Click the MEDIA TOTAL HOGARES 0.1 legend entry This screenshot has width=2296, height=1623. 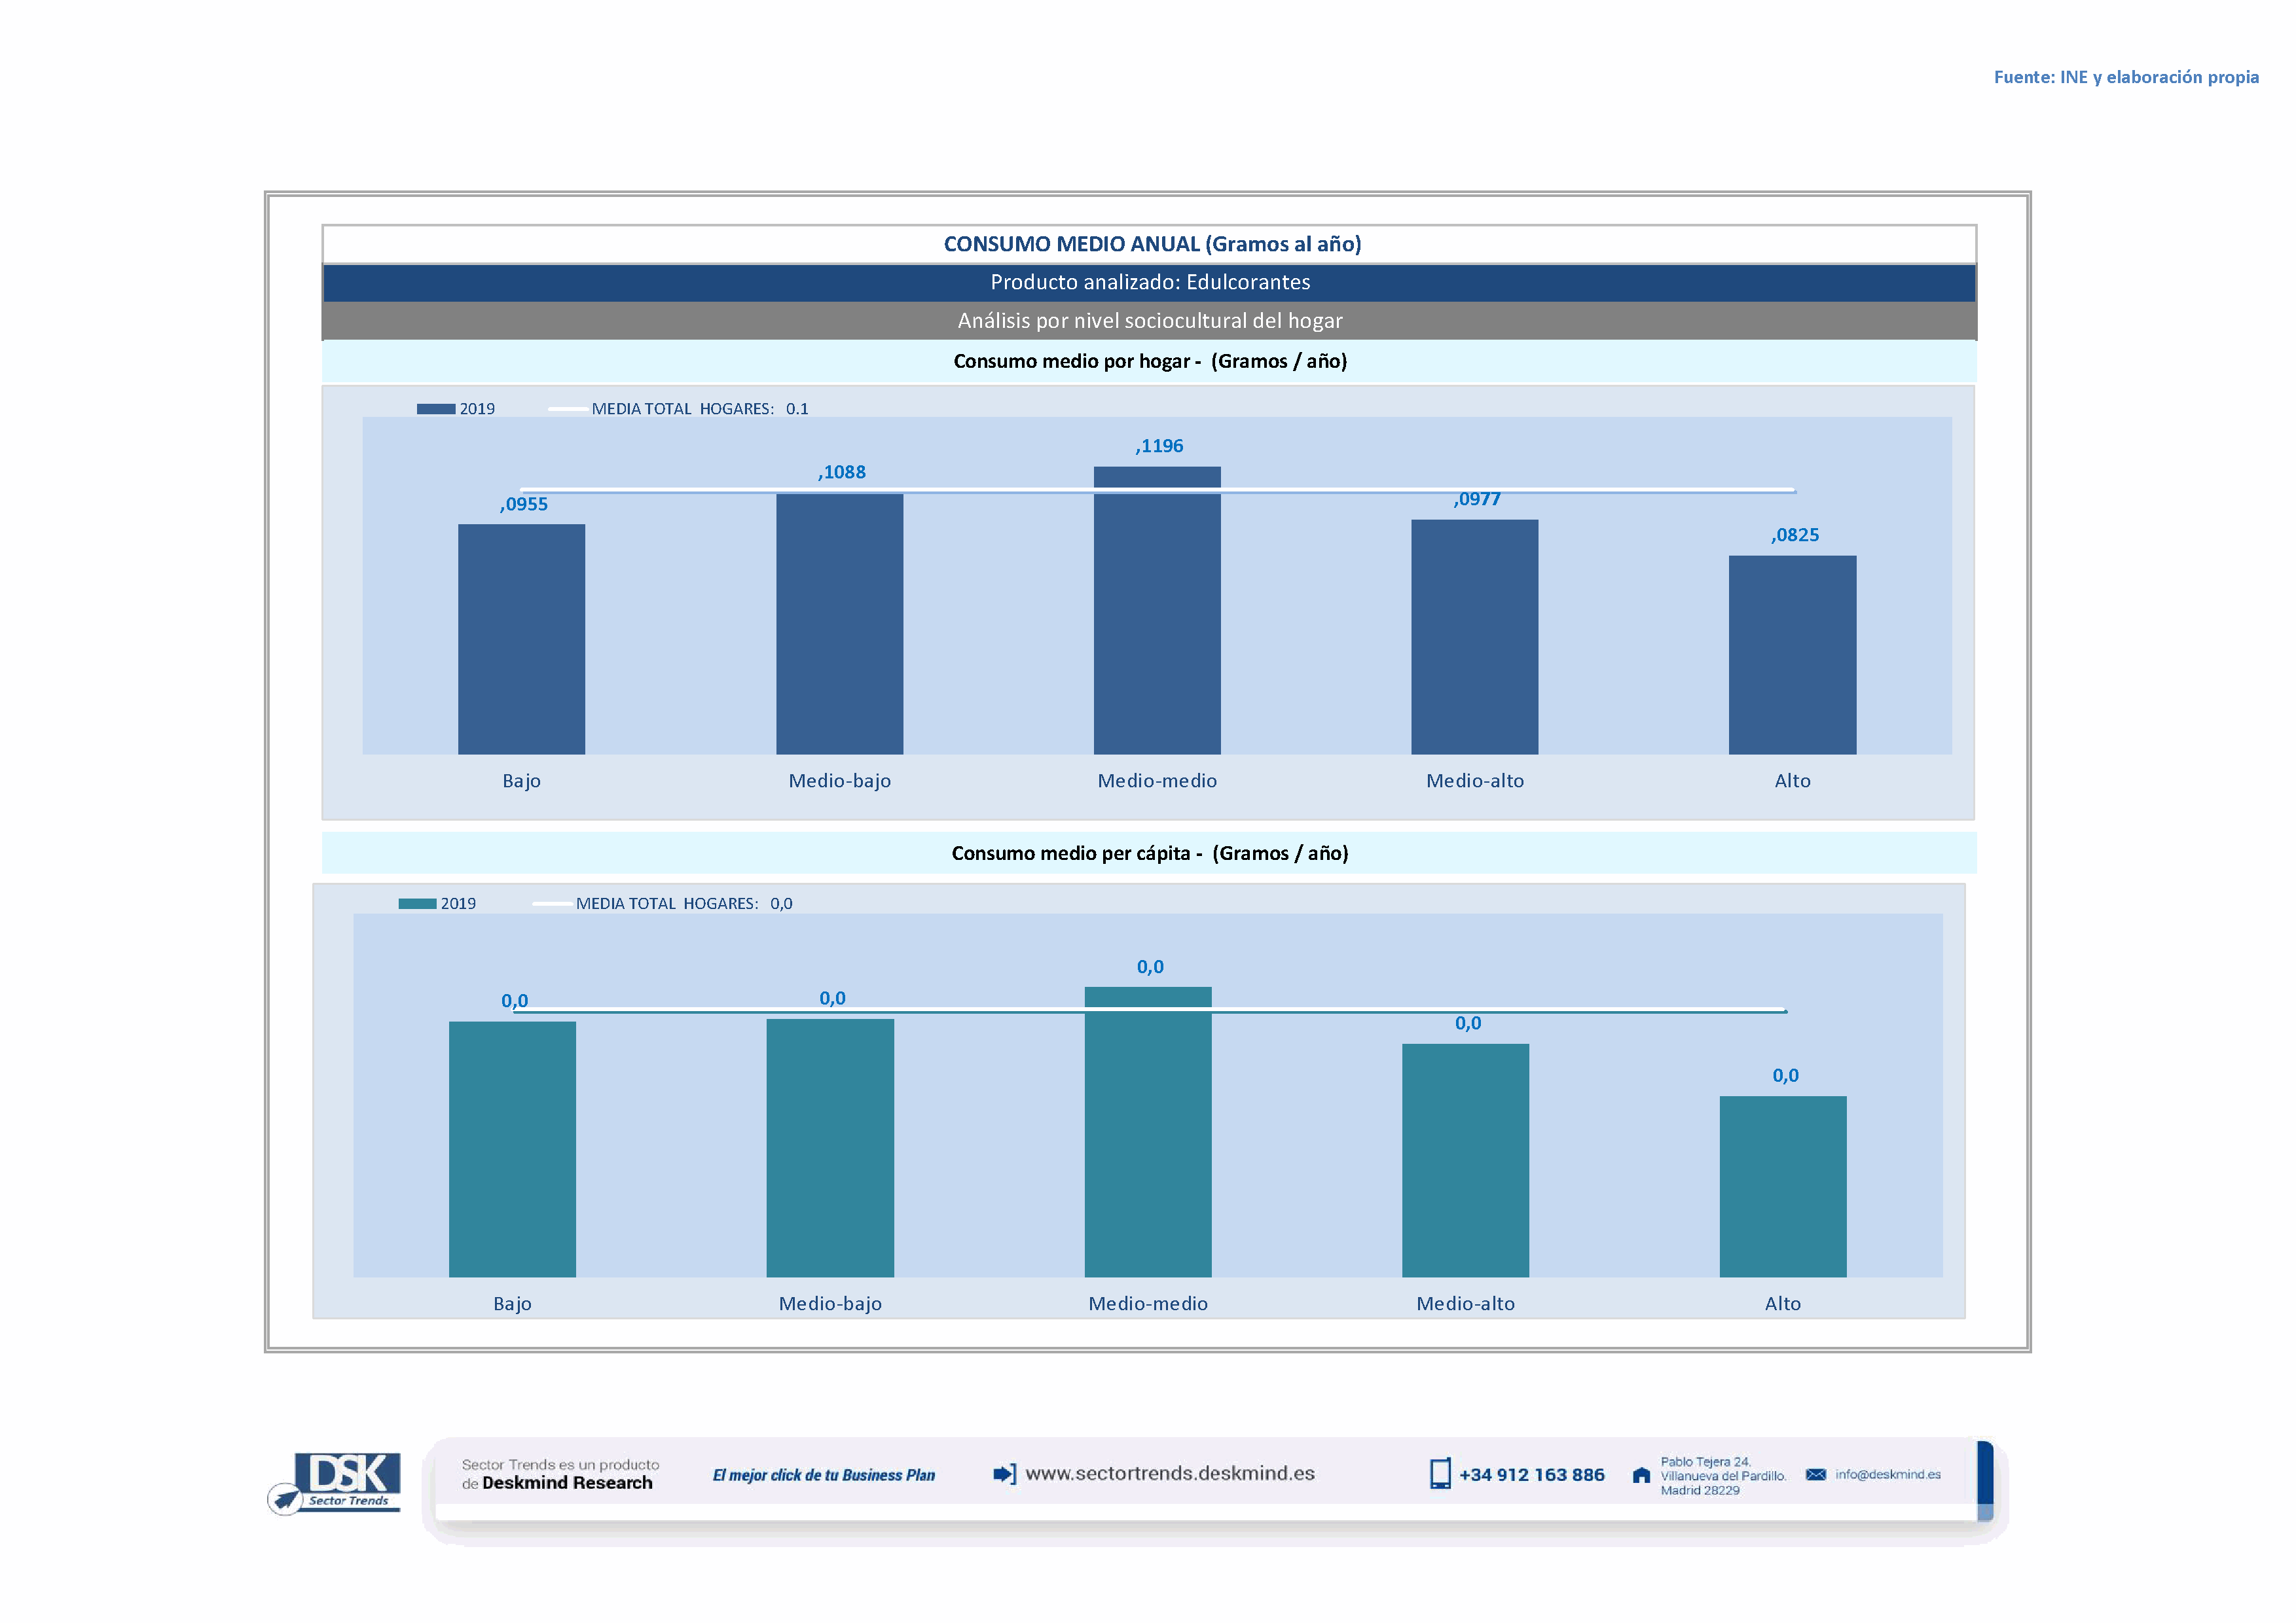[698, 409]
